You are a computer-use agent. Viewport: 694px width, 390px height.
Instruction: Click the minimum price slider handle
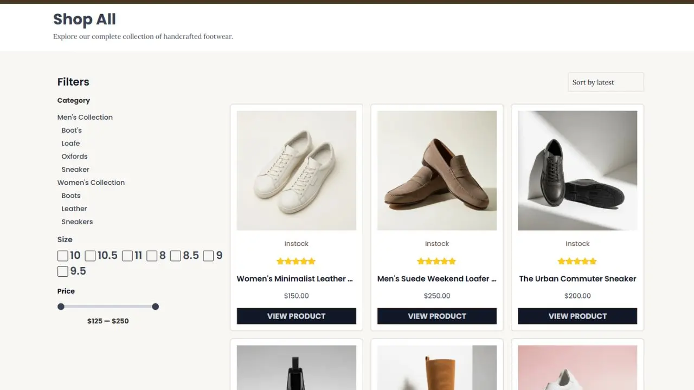click(x=61, y=307)
